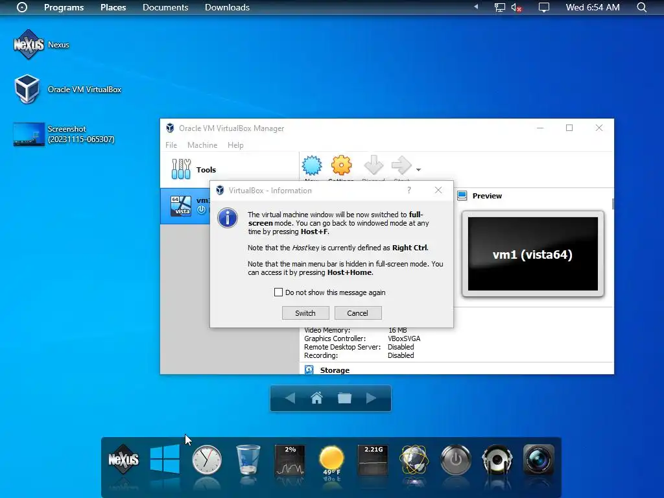Click the power button icon in dock
The height and width of the screenshot is (498, 664).
point(456,460)
